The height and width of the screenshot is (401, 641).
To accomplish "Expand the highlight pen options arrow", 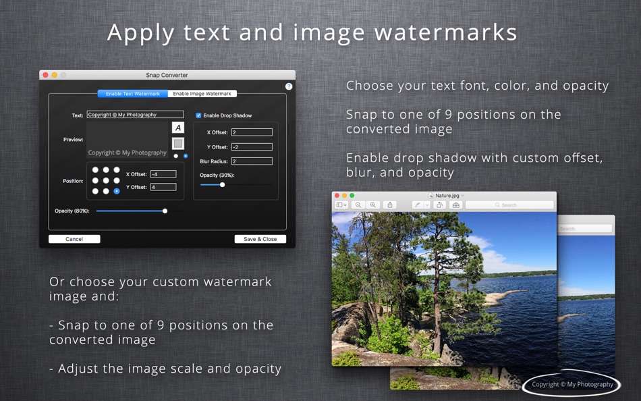I will (x=427, y=205).
